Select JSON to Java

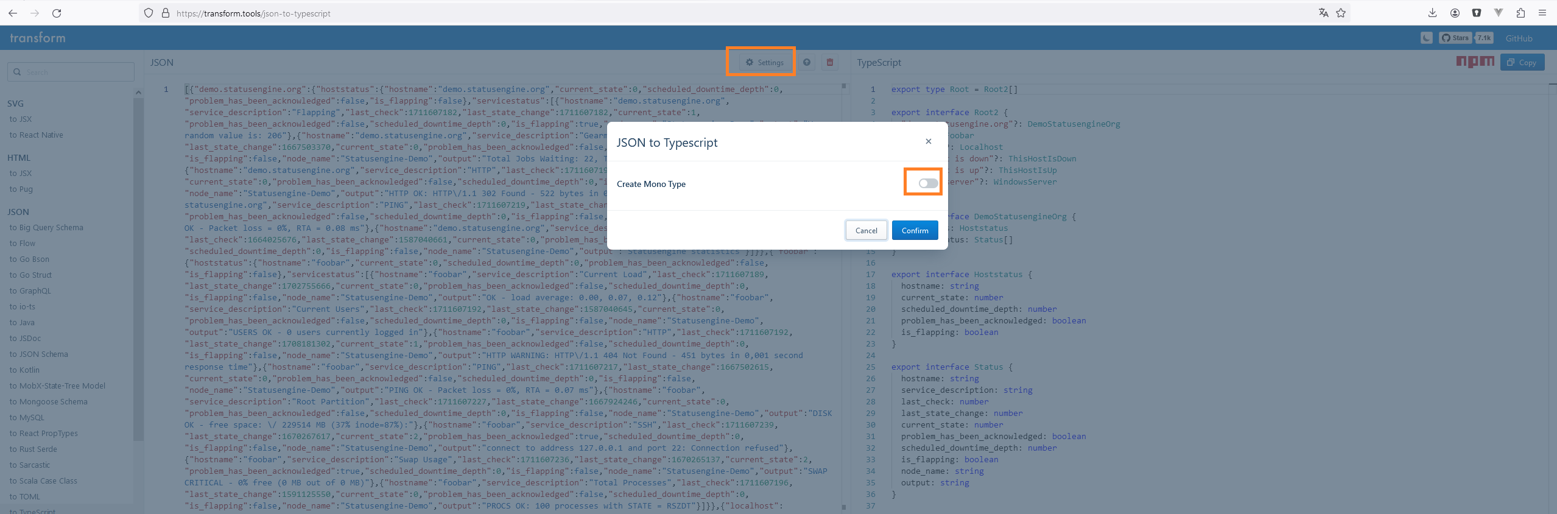pos(22,322)
